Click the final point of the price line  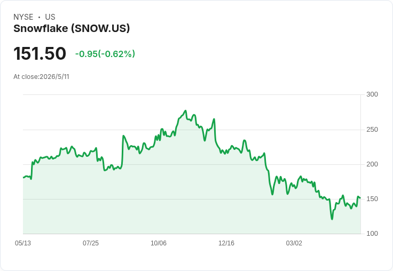coord(360,198)
